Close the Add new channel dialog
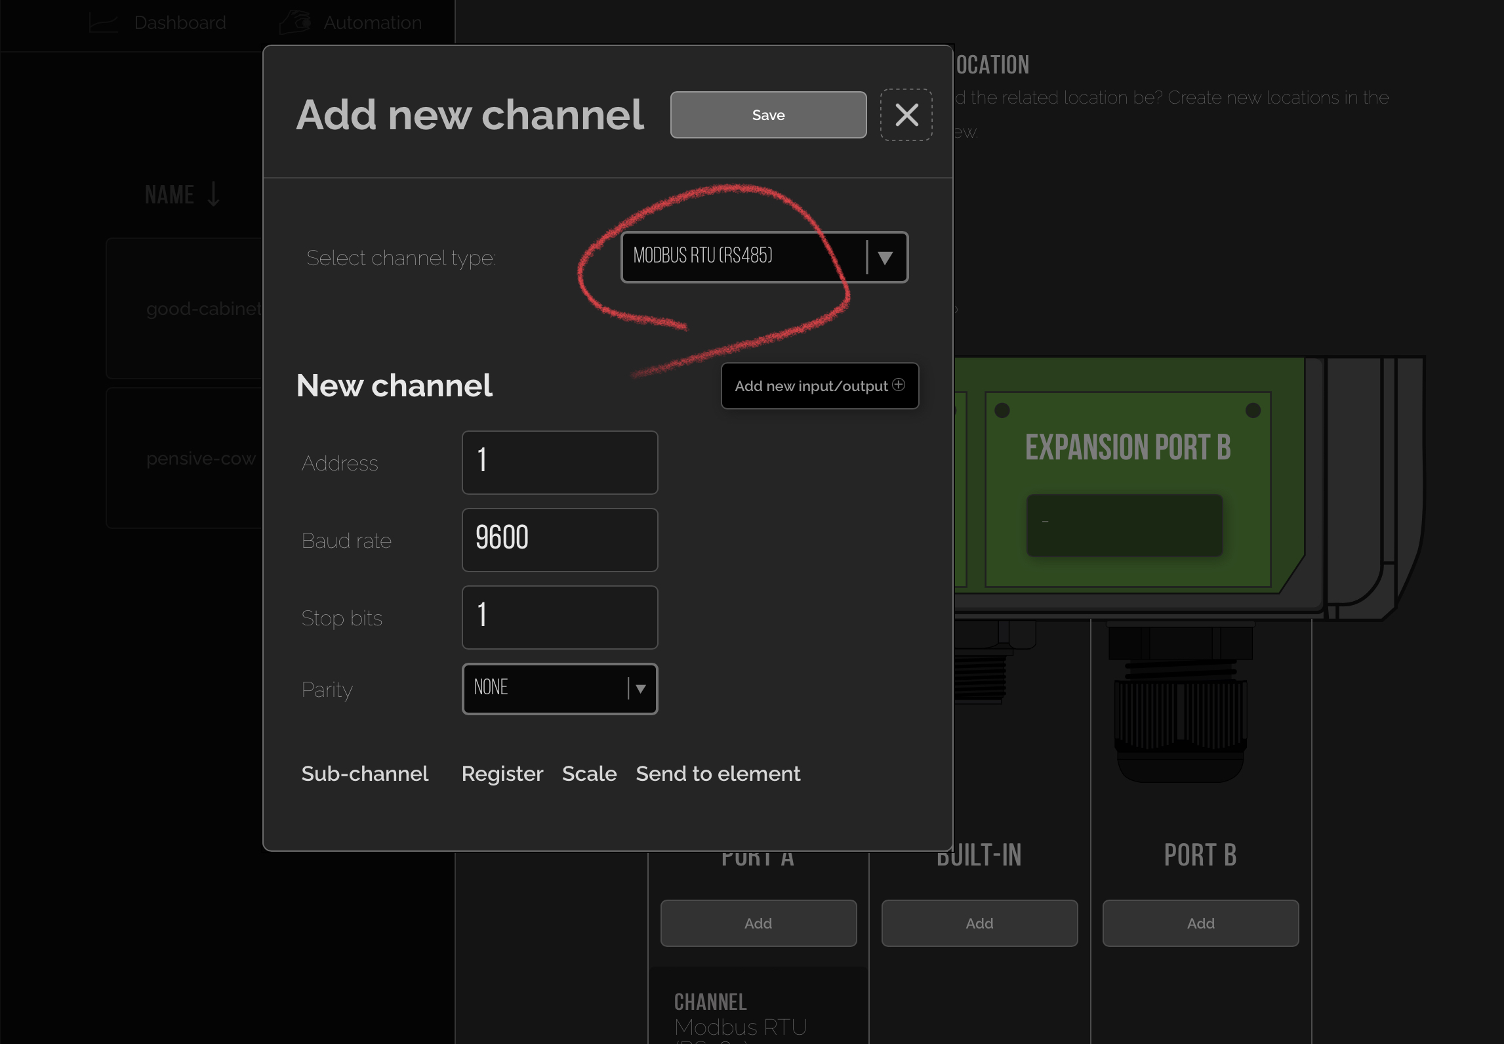Viewport: 1504px width, 1044px height. [906, 115]
